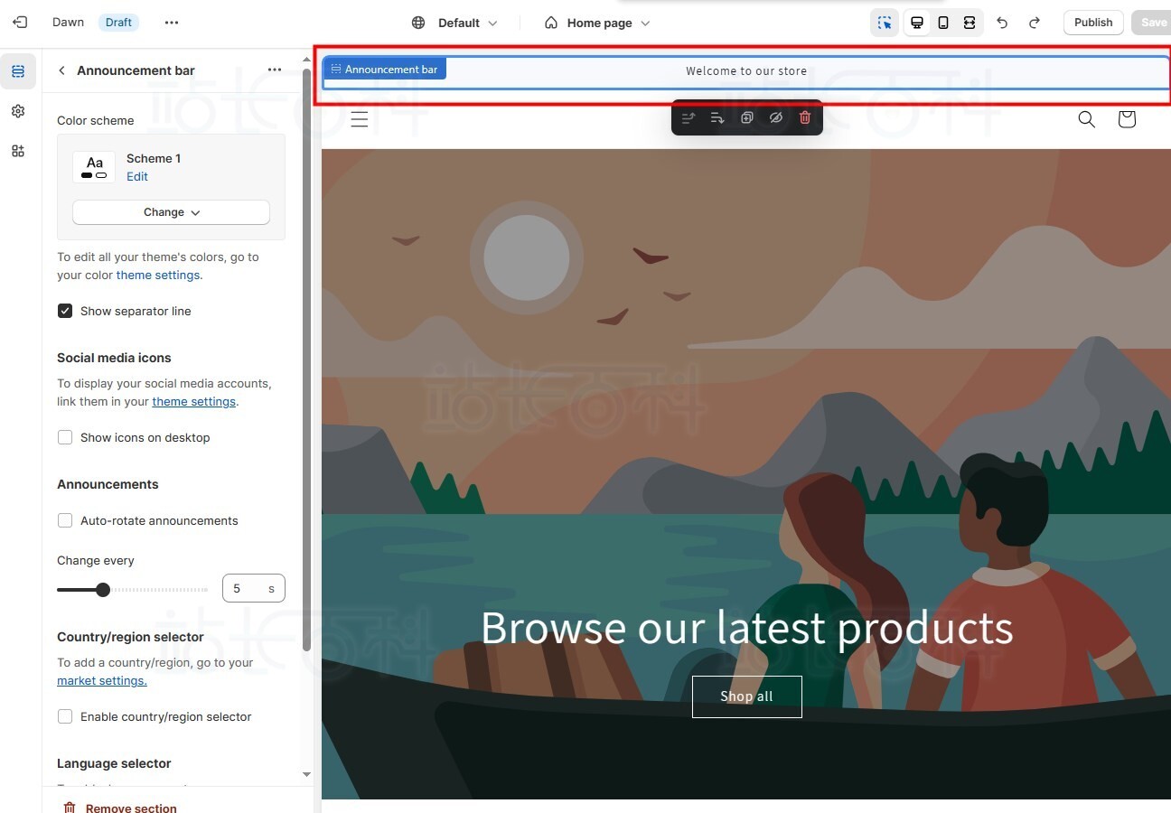Delete section with red trash icon
The height and width of the screenshot is (813, 1171).
point(805,117)
